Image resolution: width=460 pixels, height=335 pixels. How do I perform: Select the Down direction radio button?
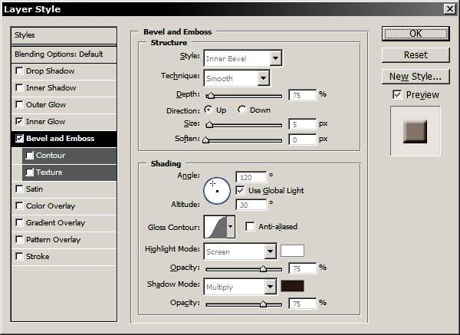tap(243, 110)
